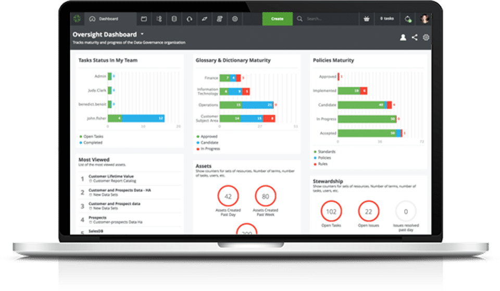
Task: Toggle Approved legend entry in Glossary chart
Action: tap(207, 137)
